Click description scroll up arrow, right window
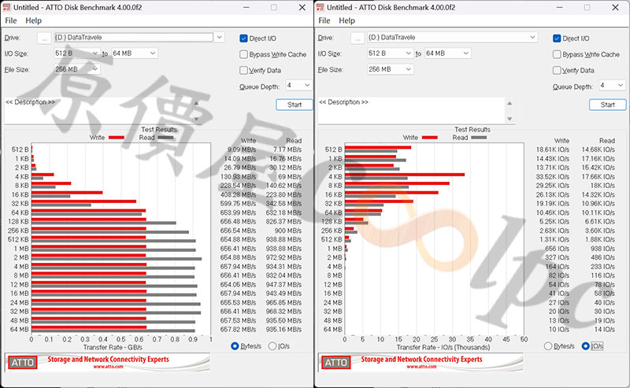The height and width of the screenshot is (388, 630). [x=510, y=103]
